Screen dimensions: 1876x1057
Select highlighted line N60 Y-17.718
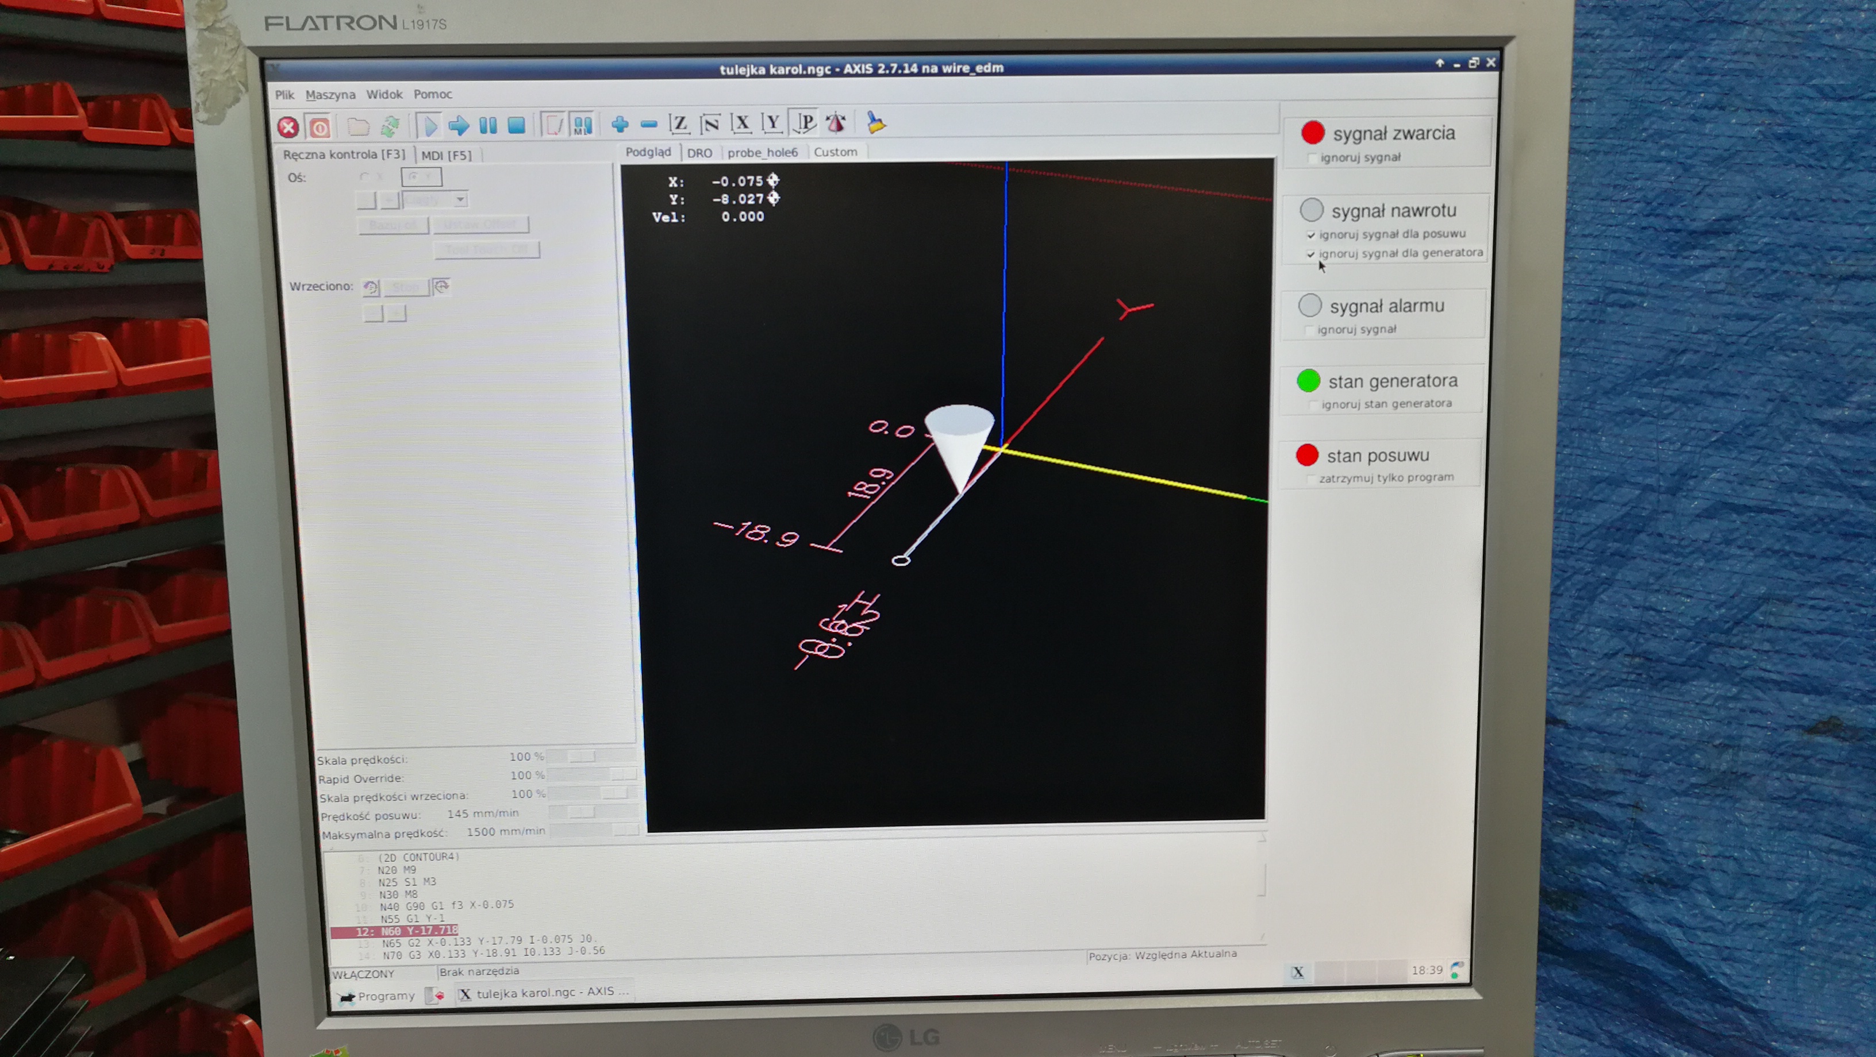click(x=395, y=931)
